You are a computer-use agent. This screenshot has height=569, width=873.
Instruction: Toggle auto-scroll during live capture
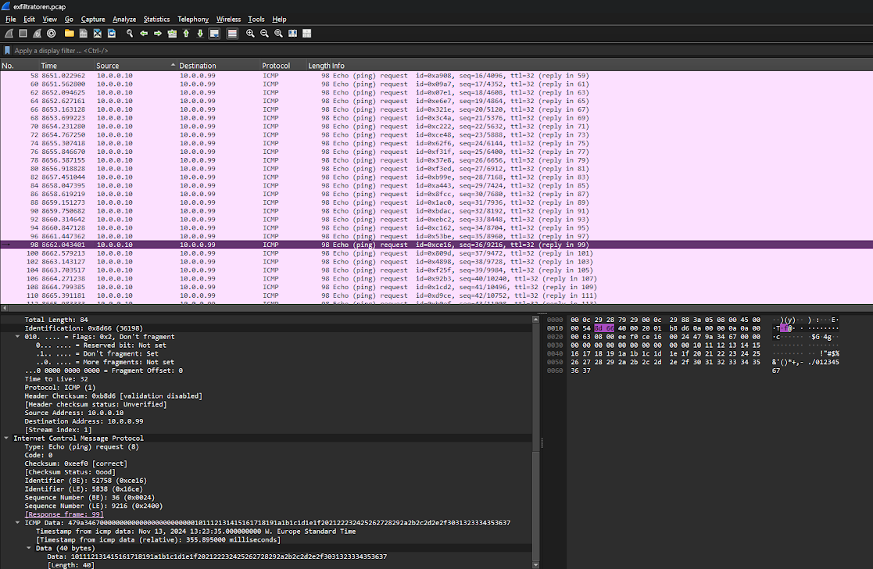pos(214,34)
